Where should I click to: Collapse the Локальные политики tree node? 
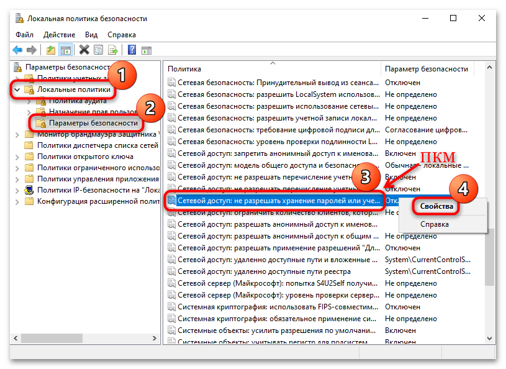click(17, 90)
